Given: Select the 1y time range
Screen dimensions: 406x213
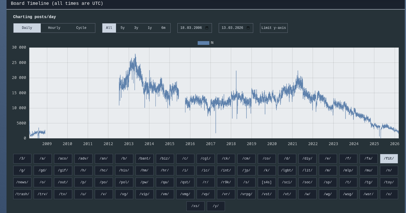Looking at the screenshot, I should pos(150,28).
